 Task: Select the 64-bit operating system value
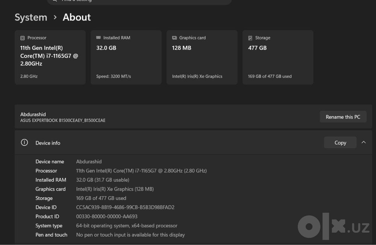pyautogui.click(x=127, y=225)
